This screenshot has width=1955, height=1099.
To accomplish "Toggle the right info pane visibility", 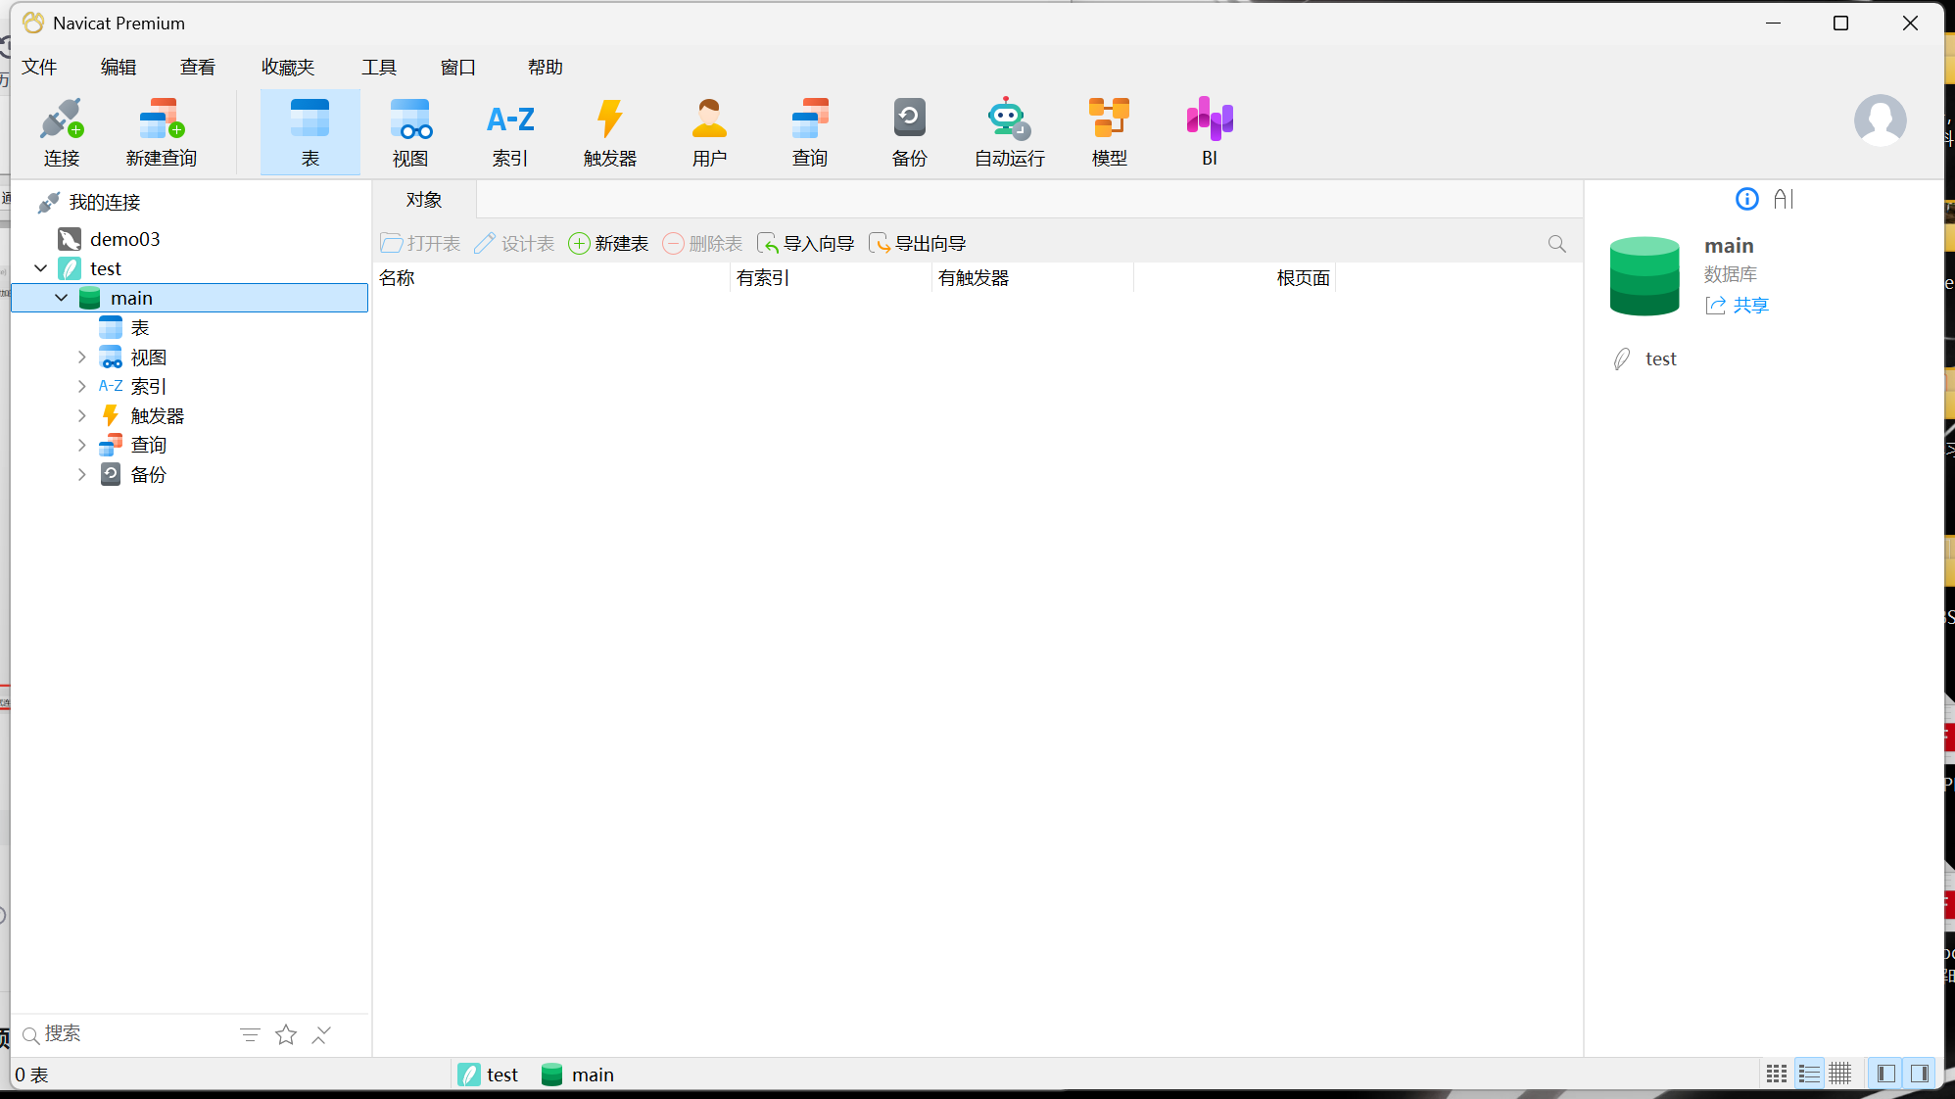I will point(1919,1075).
